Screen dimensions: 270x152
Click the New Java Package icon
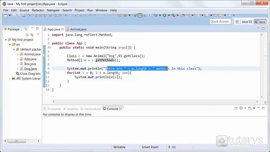(x=120, y=15)
